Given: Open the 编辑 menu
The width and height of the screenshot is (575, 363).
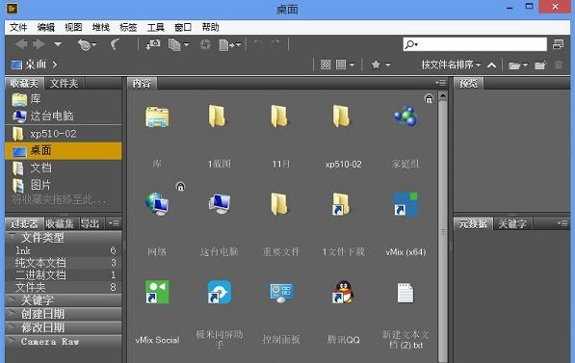Looking at the screenshot, I should 46,27.
